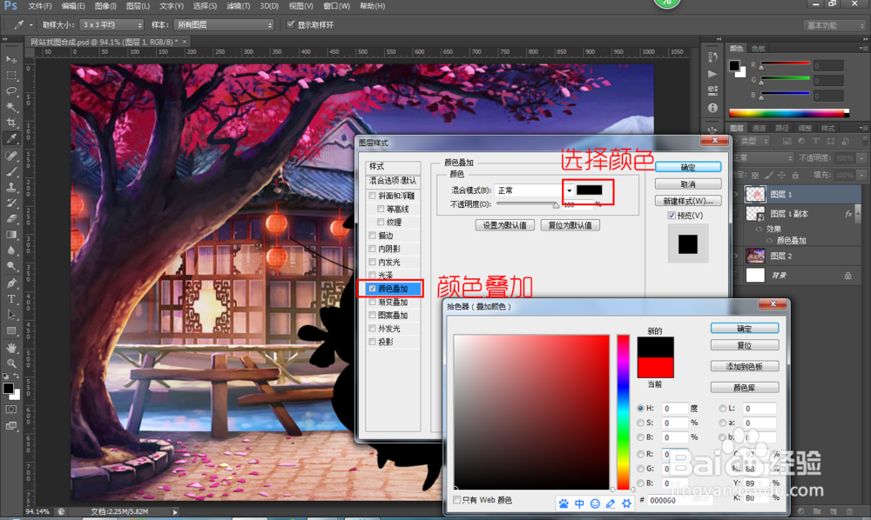Select the Lasso tool
The height and width of the screenshot is (520, 871).
click(x=11, y=91)
